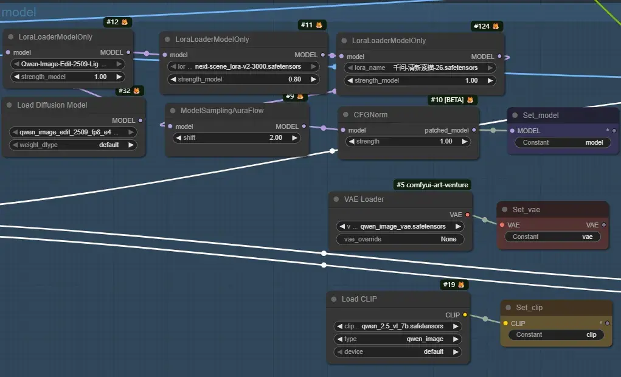
Task: Click the #11 node badge
Action: tap(311, 24)
